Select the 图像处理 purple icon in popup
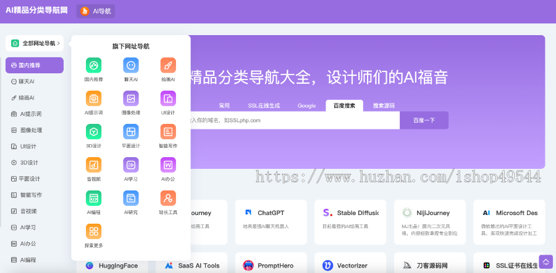 click(131, 99)
